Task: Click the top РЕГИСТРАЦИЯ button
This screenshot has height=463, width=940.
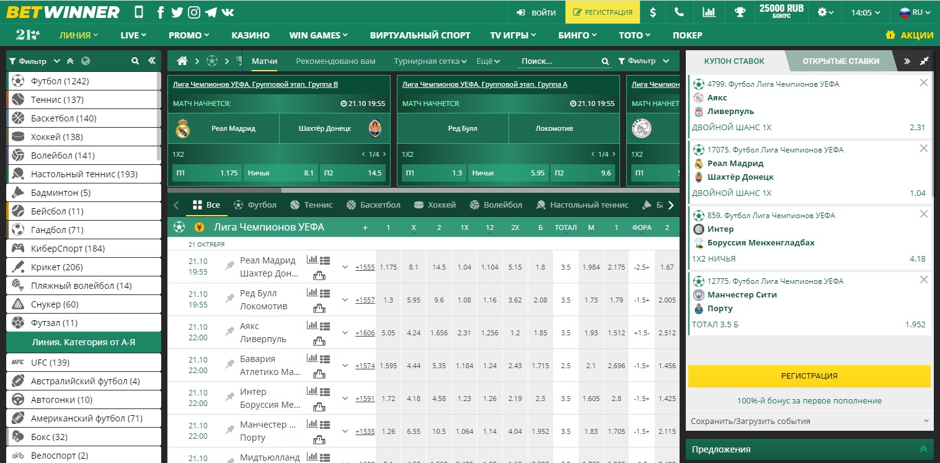Action: tap(603, 12)
